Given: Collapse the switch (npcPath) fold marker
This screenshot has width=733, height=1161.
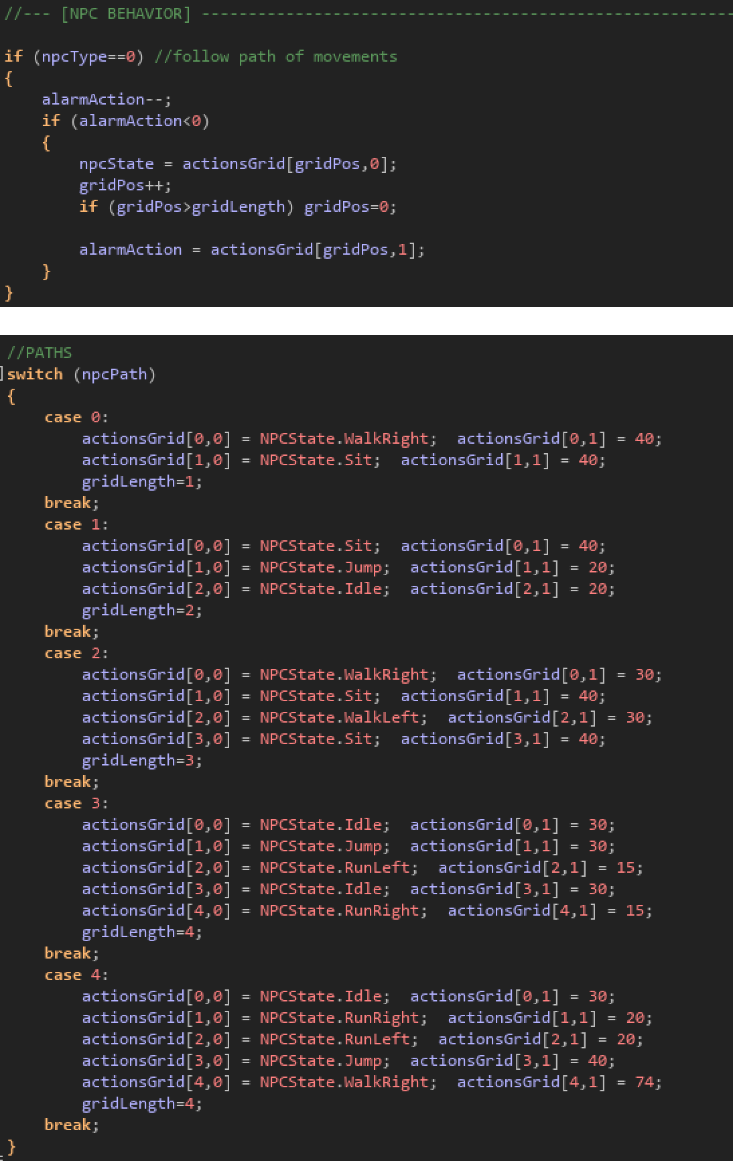Looking at the screenshot, I should pyautogui.click(x=3, y=374).
